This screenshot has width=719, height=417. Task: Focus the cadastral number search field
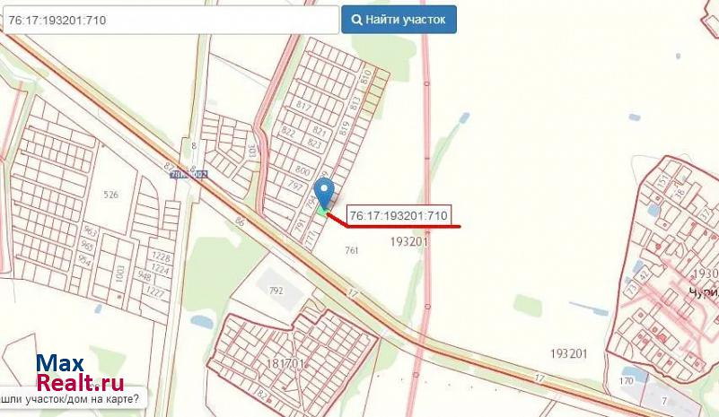[170, 20]
